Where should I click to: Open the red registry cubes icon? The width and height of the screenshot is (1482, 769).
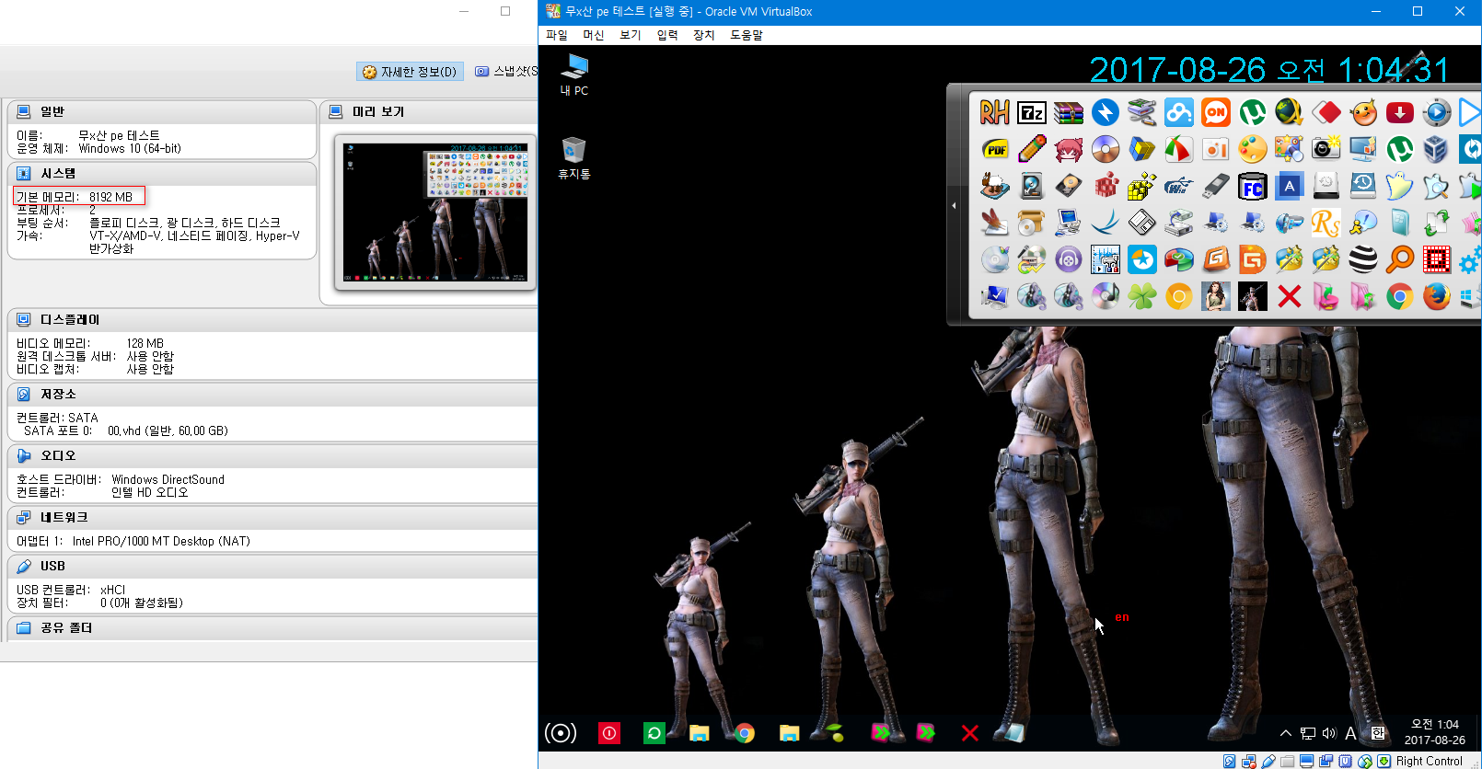(x=1106, y=186)
